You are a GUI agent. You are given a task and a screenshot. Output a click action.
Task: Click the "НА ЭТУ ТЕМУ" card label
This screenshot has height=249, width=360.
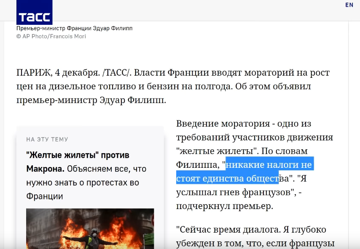click(47, 140)
